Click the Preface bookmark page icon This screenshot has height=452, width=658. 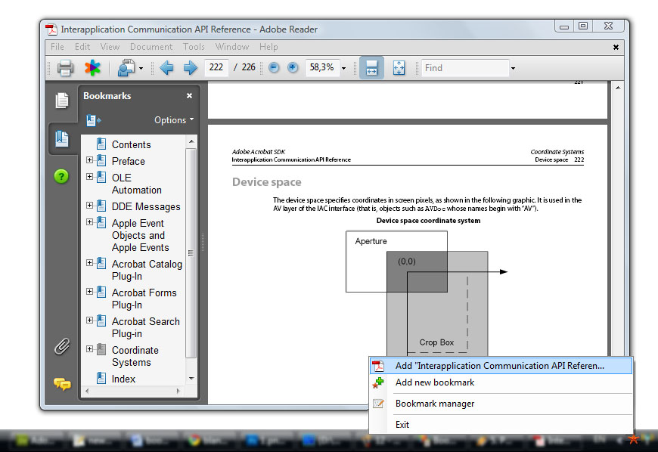pos(101,160)
